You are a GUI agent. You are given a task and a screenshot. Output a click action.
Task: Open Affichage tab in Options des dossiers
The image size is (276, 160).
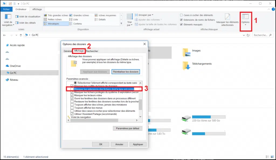coord(79,51)
